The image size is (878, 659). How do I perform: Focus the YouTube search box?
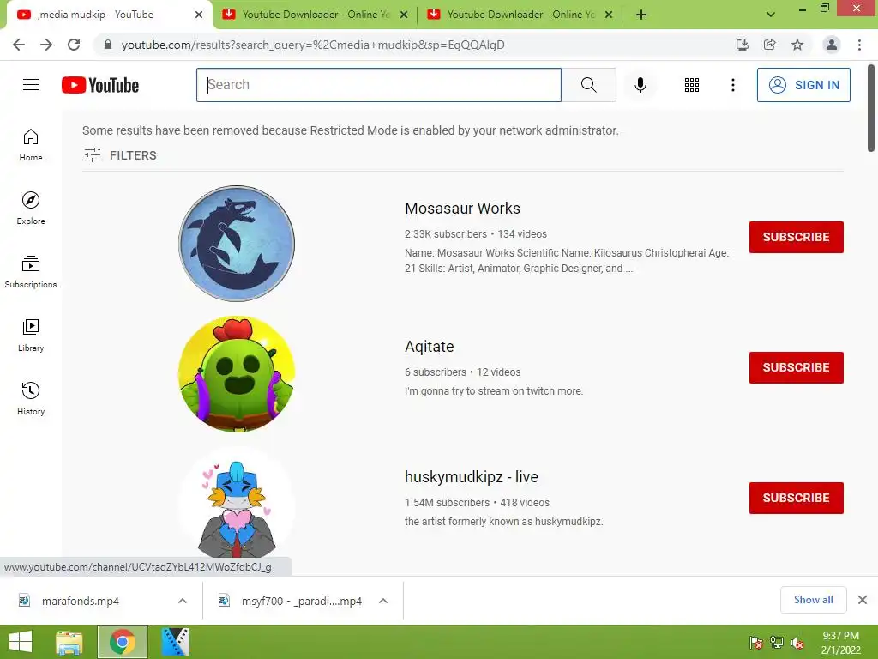pos(378,85)
